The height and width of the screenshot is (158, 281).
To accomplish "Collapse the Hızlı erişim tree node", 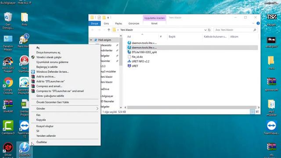I will pos(91,40).
